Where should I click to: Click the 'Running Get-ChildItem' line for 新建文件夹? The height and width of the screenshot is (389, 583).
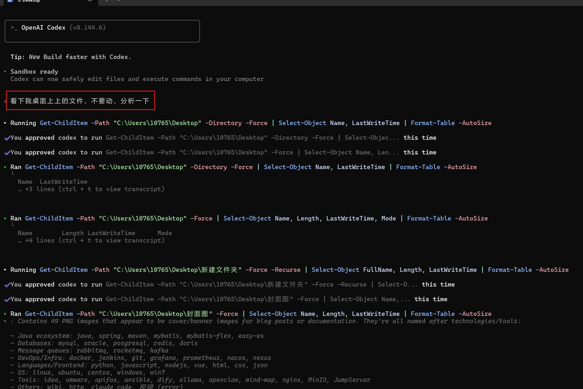pyautogui.click(x=289, y=270)
